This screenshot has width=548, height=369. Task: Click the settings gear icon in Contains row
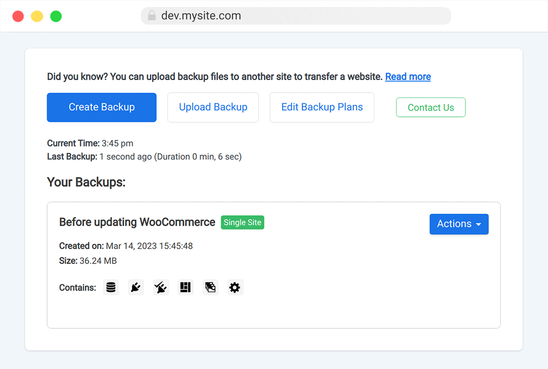click(x=235, y=287)
